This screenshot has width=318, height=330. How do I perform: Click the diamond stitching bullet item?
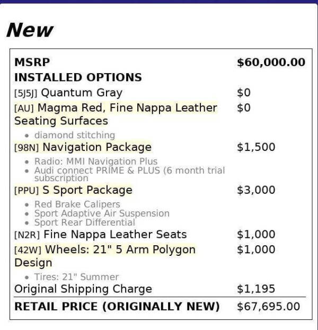(x=74, y=135)
